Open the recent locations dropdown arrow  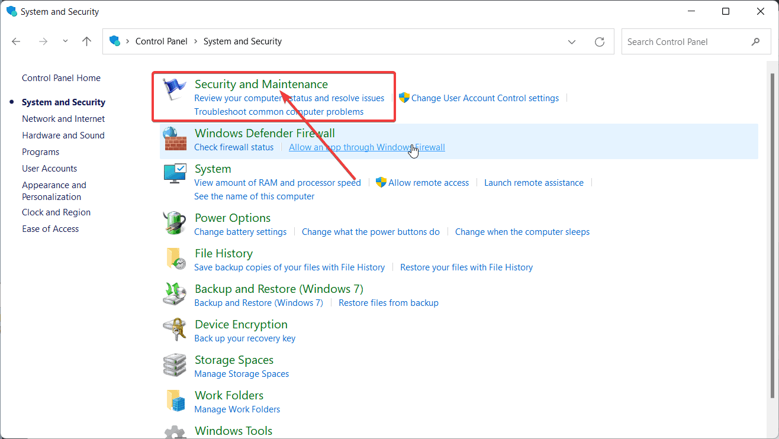65,41
